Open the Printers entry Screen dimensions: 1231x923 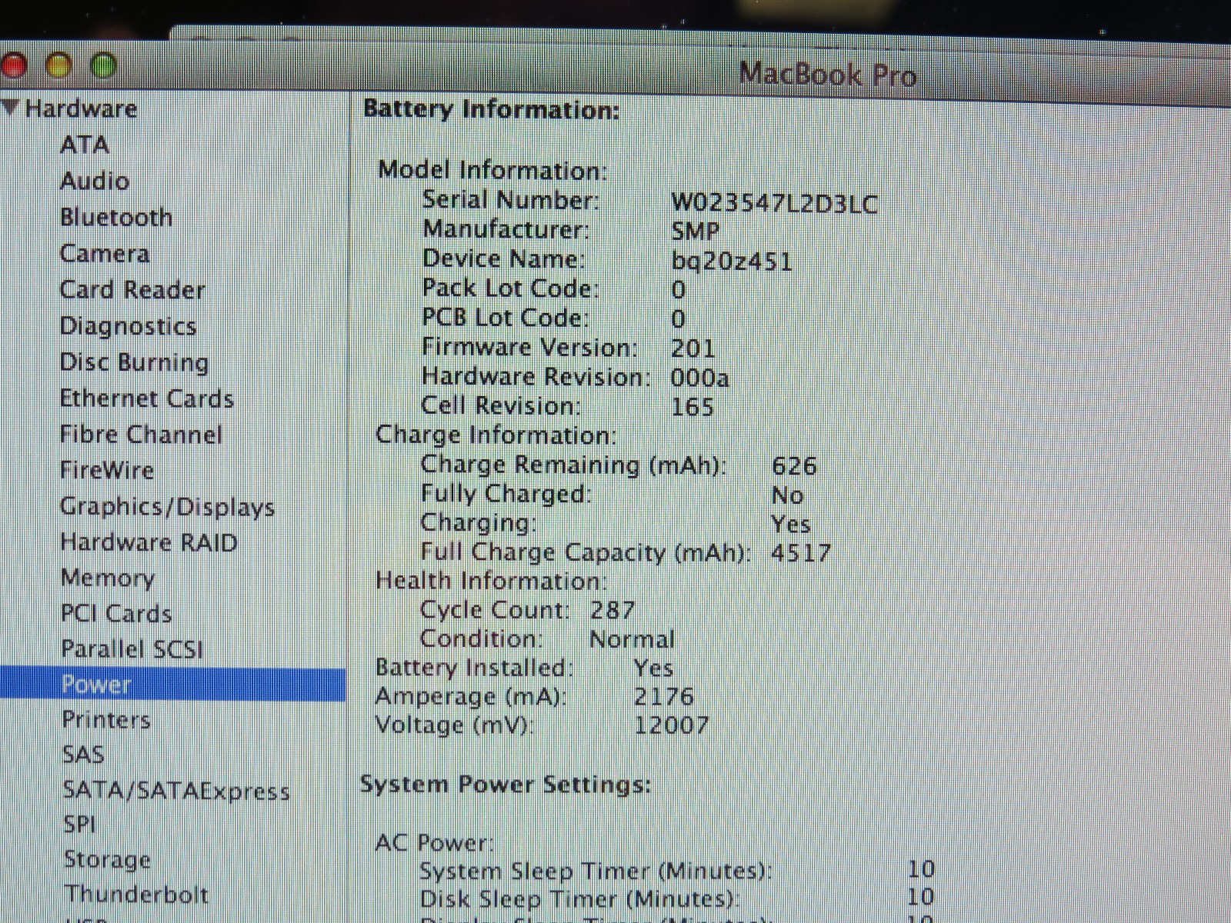[106, 720]
